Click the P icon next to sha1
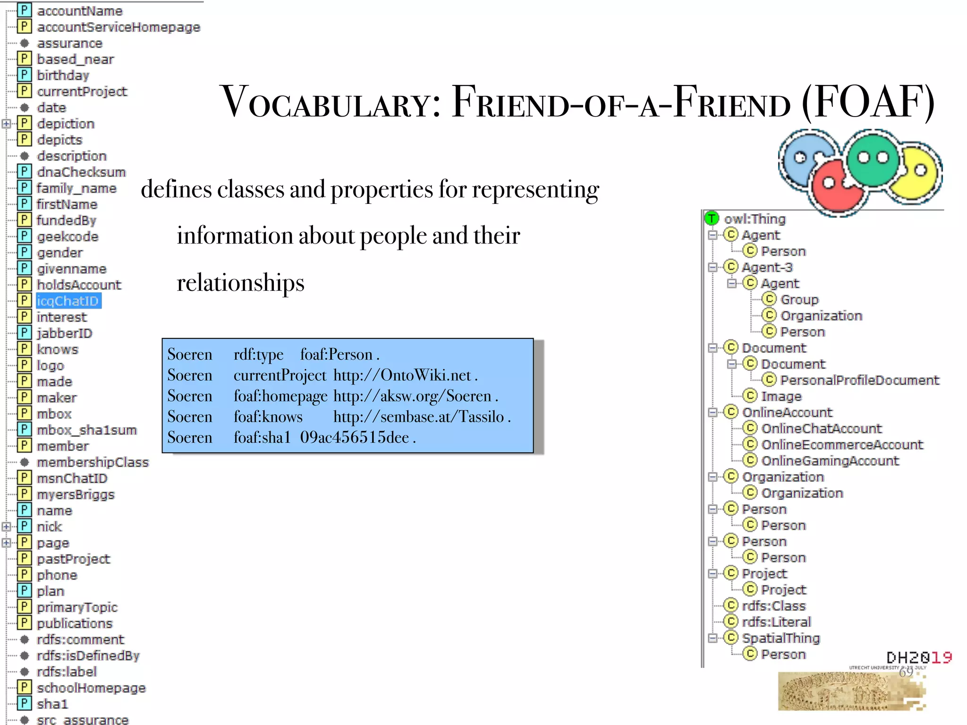The height and width of the screenshot is (725, 967). [24, 703]
